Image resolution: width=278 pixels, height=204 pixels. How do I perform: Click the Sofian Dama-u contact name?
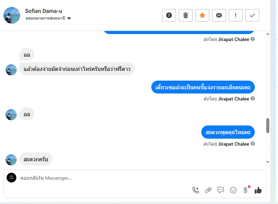coord(43,11)
